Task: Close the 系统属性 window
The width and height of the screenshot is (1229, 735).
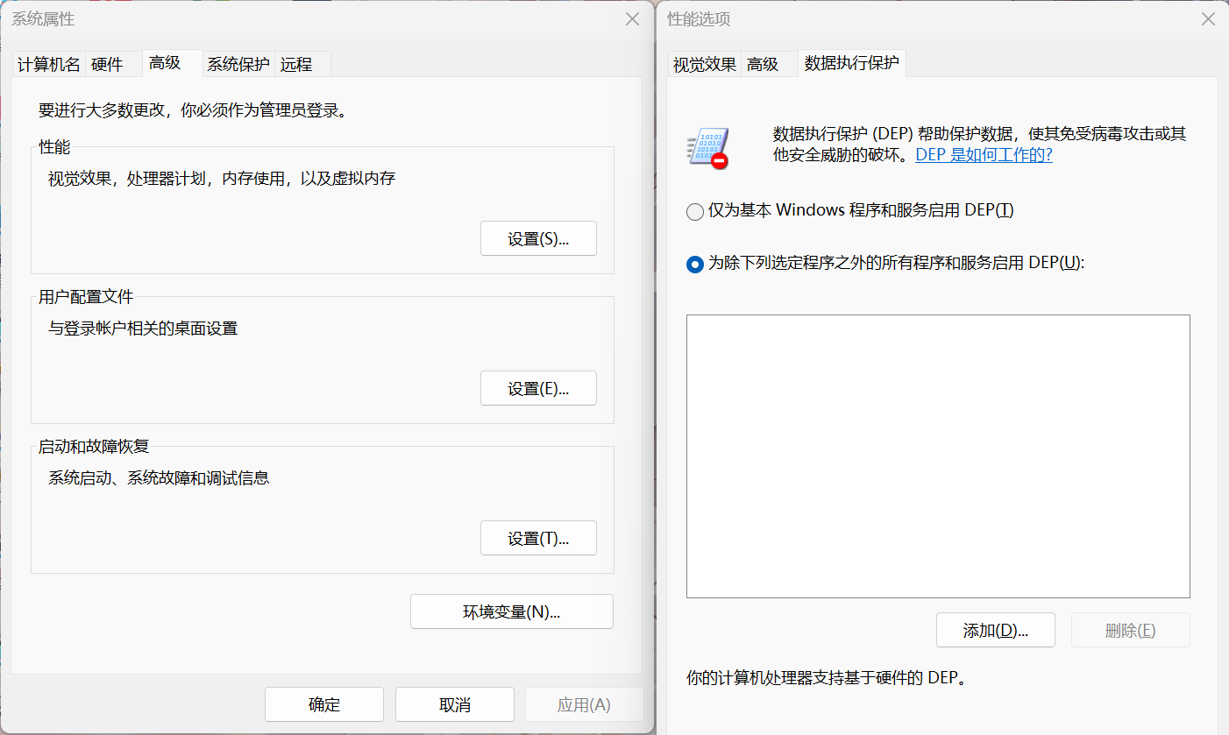Action: [x=632, y=19]
